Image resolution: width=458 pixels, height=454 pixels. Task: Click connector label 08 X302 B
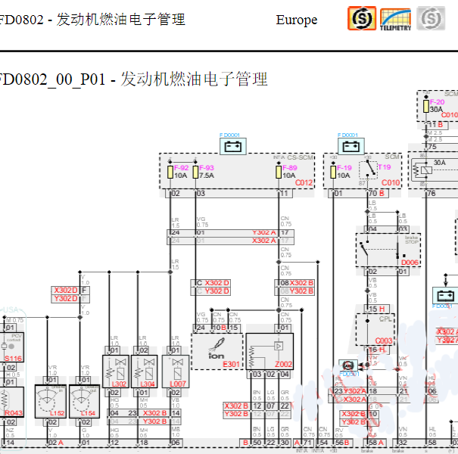click(294, 283)
